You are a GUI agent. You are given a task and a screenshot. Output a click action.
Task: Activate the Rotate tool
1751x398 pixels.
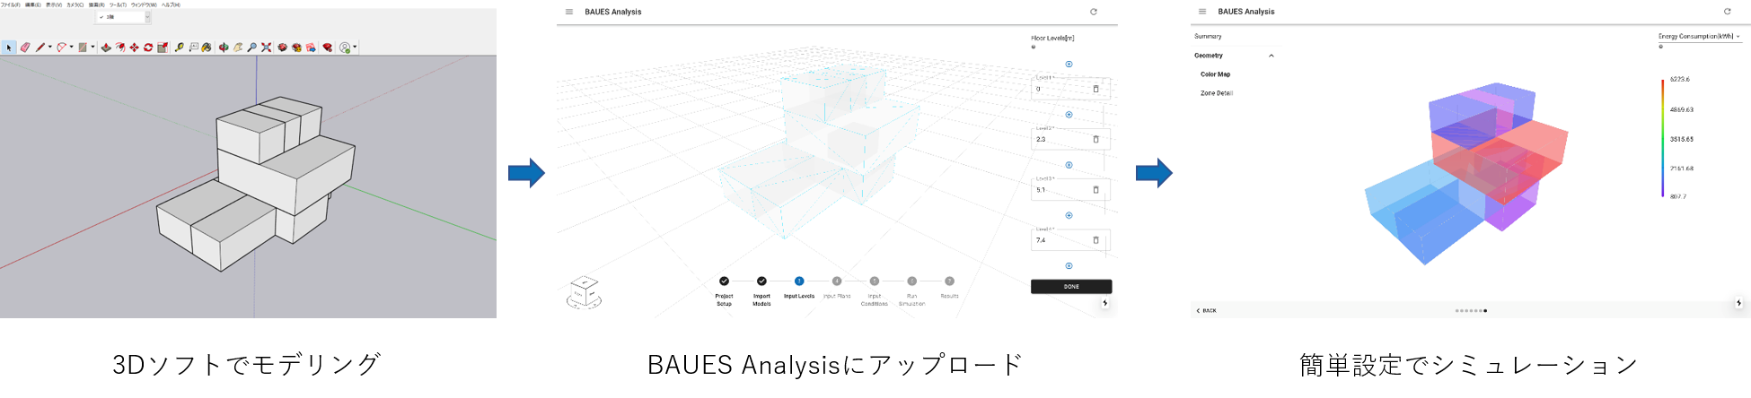(148, 48)
